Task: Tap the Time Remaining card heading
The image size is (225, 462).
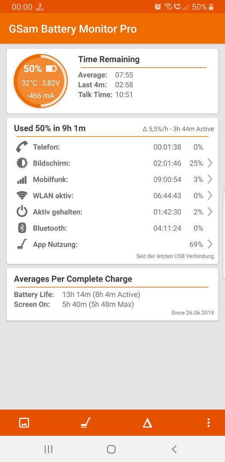Action: coord(109,59)
